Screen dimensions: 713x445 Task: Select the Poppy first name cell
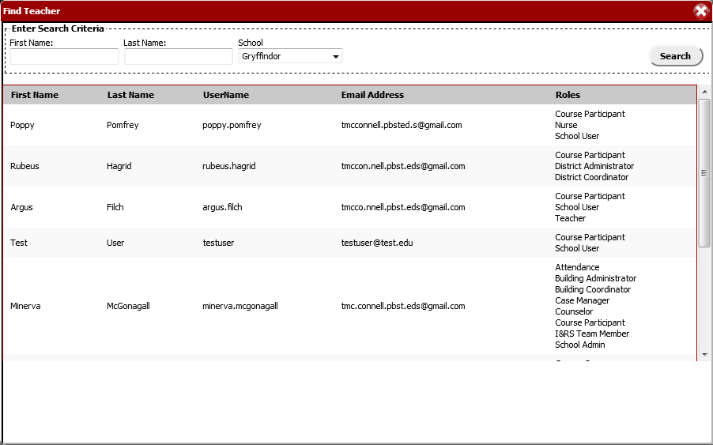(x=22, y=125)
